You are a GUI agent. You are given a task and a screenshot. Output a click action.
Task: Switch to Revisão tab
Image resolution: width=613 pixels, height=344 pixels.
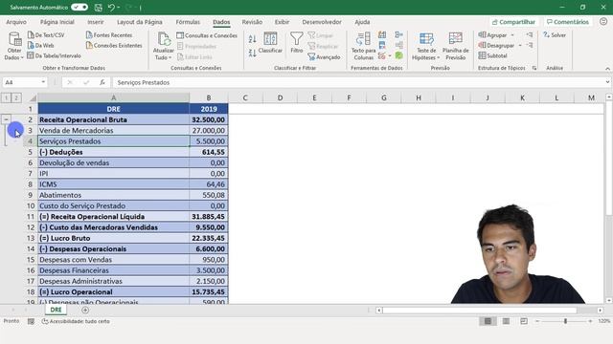tap(252, 22)
